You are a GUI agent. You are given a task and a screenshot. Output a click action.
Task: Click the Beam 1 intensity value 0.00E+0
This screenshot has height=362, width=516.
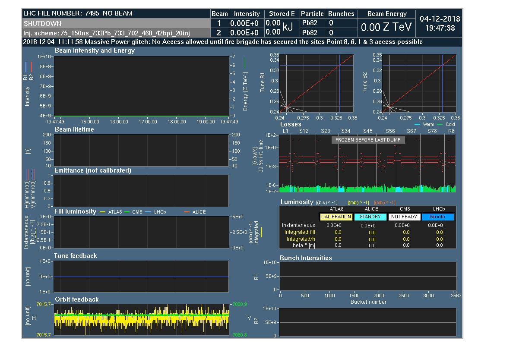pyautogui.click(x=244, y=23)
